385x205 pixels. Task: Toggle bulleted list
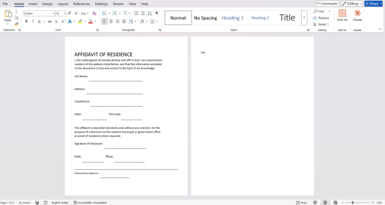point(104,13)
